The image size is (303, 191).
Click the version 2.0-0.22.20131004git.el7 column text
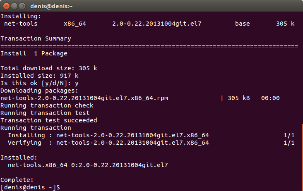click(x=157, y=24)
